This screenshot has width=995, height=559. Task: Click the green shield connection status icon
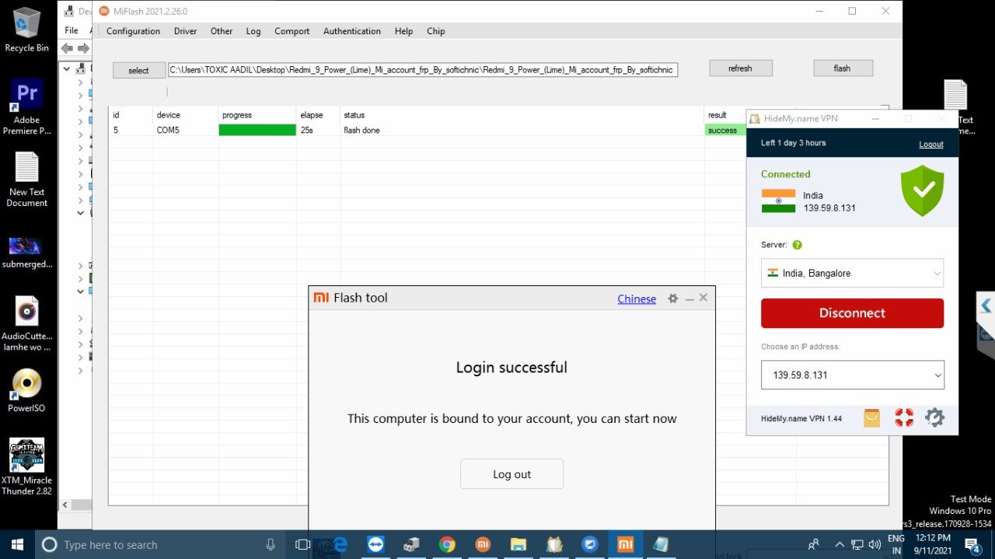(922, 190)
